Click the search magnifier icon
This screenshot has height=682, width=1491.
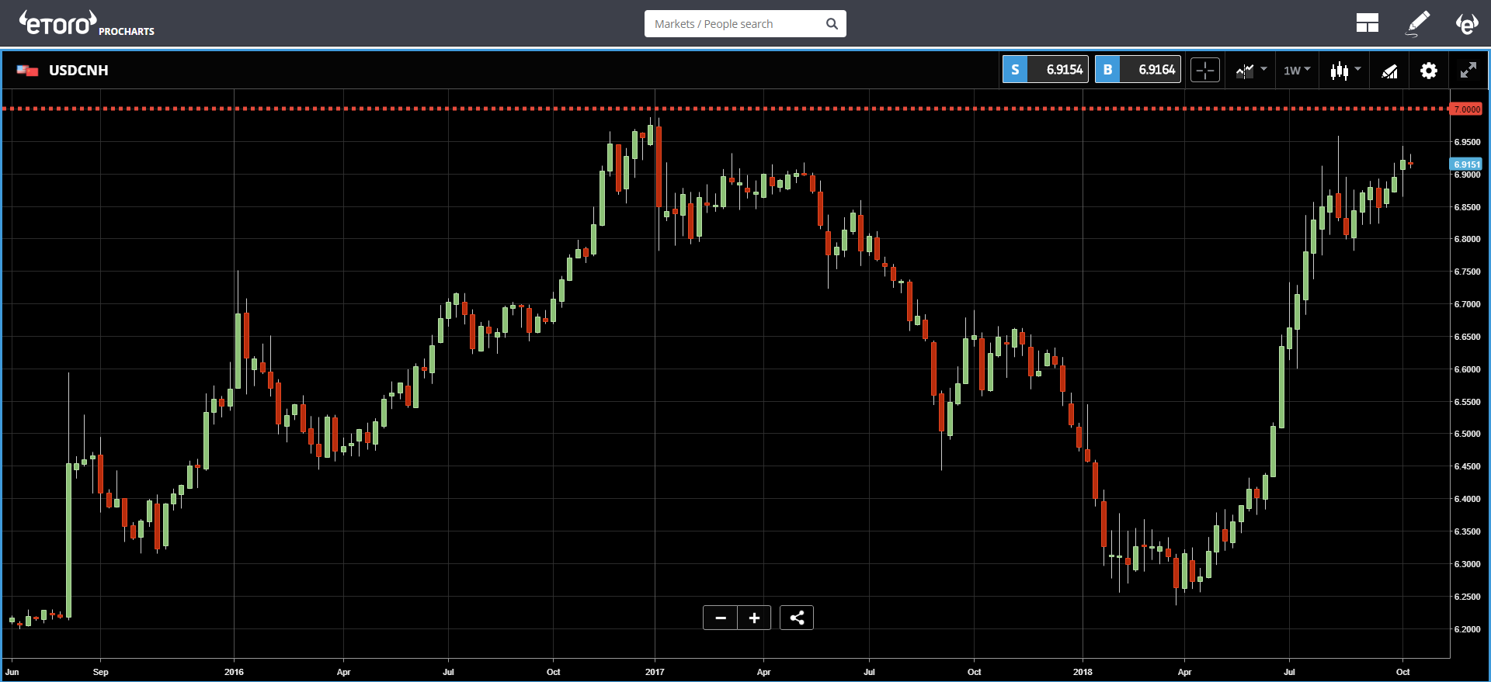coord(832,24)
